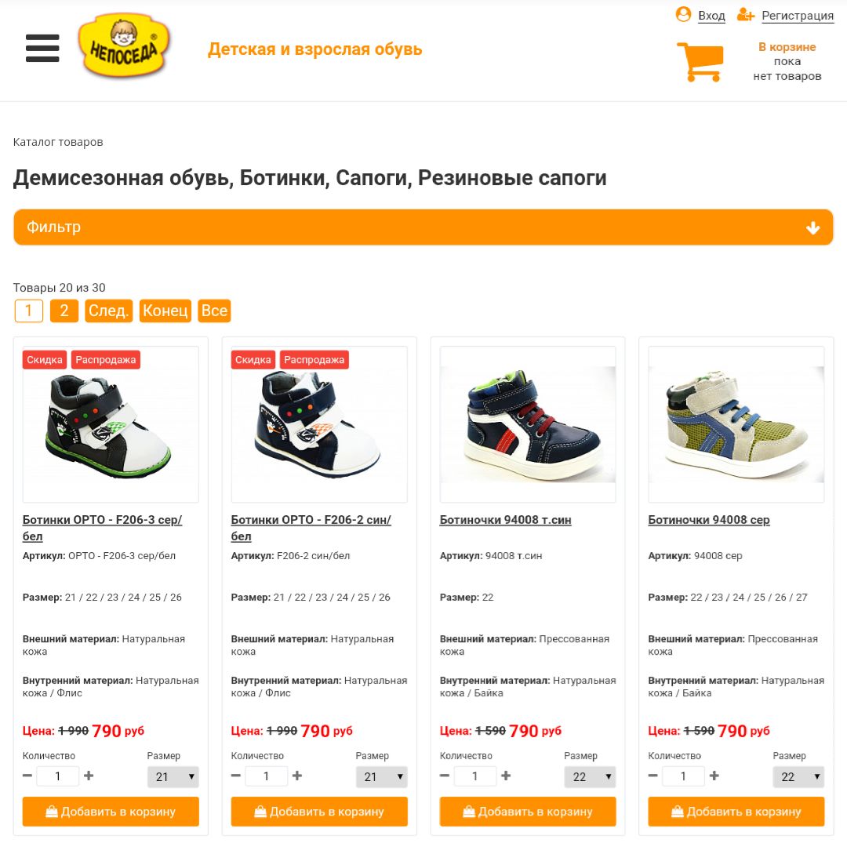This screenshot has width=847, height=843.
Task: Click the user login icon next to Вход
Action: 683,14
